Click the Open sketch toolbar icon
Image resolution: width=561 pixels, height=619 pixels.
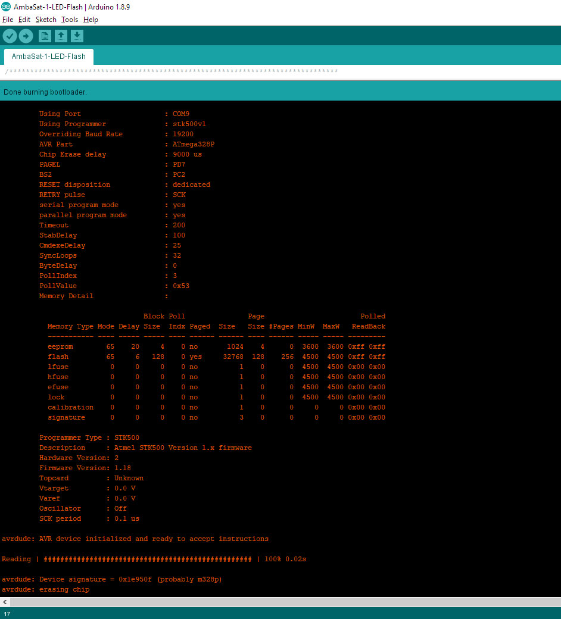[61, 36]
